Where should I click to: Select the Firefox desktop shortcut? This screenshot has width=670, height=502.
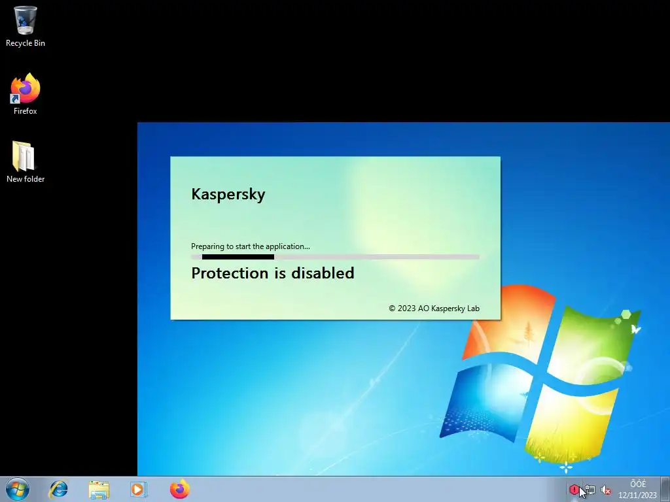26,94
